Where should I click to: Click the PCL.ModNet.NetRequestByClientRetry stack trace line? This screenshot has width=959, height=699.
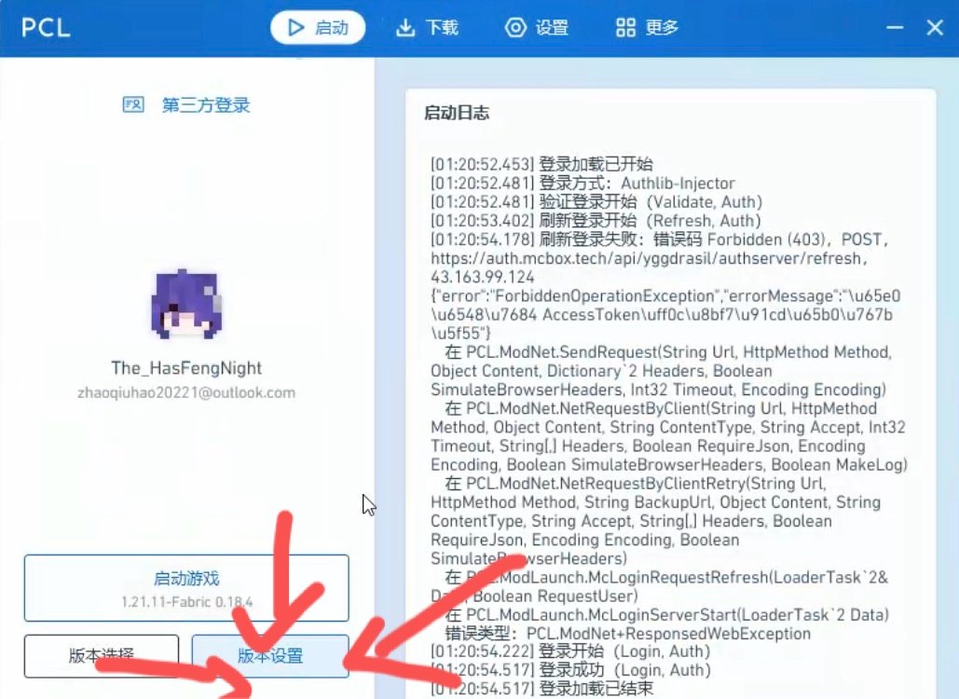[x=656, y=521]
